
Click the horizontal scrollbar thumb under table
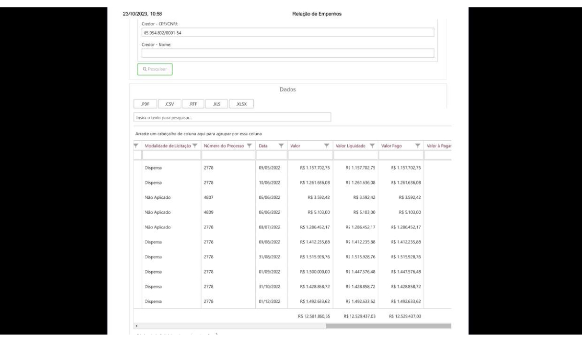(388, 325)
